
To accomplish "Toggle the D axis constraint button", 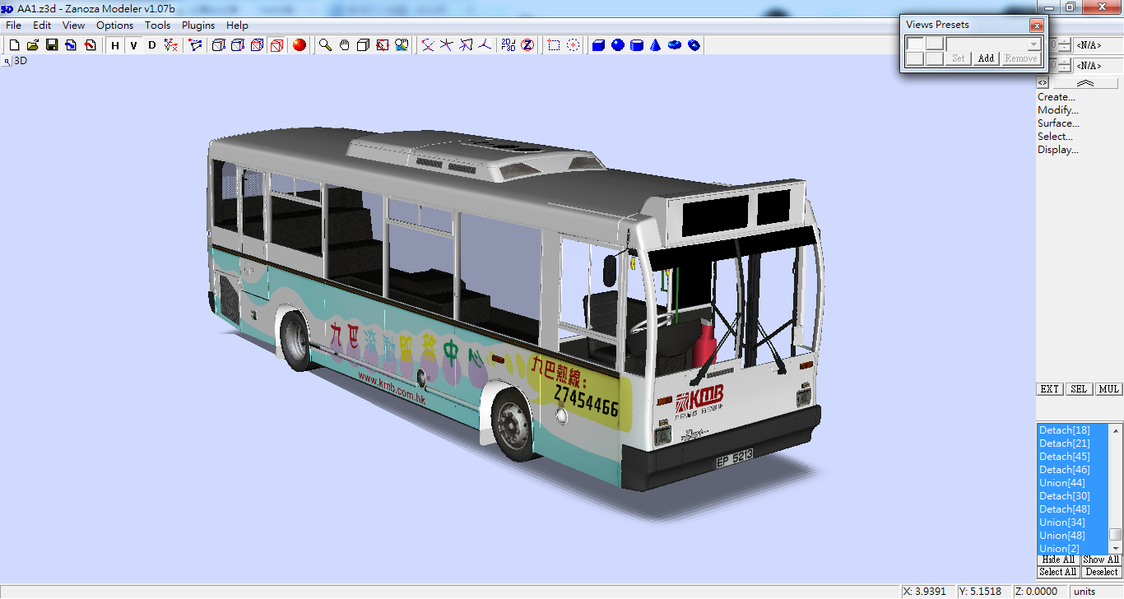I will coord(152,45).
